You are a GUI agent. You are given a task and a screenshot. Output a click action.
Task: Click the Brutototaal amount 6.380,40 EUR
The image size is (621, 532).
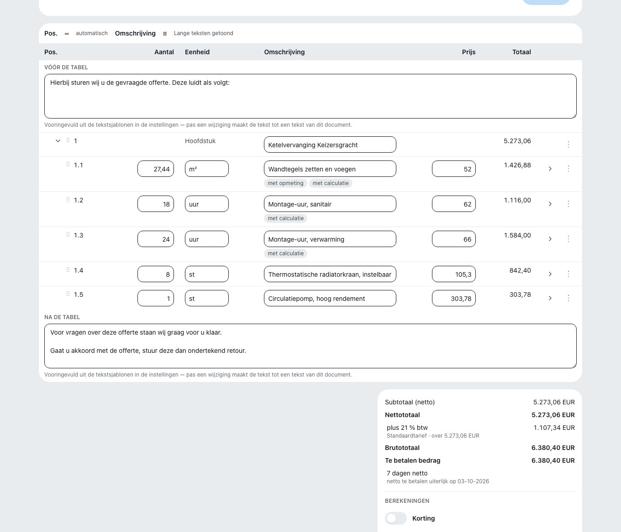(553, 448)
